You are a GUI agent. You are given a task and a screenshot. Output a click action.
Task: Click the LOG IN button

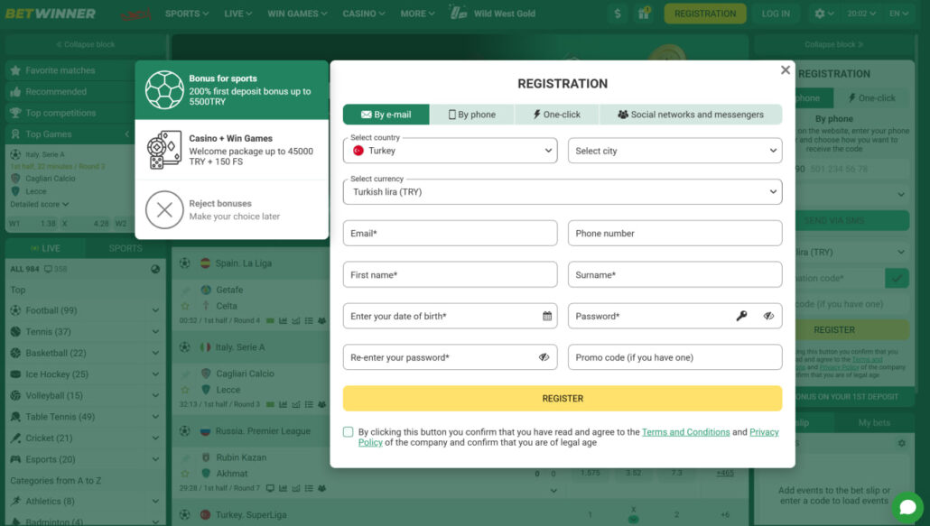776,13
